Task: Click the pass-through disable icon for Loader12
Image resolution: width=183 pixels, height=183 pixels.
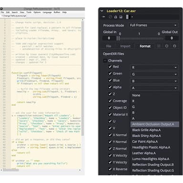Action: tap(110, 17)
